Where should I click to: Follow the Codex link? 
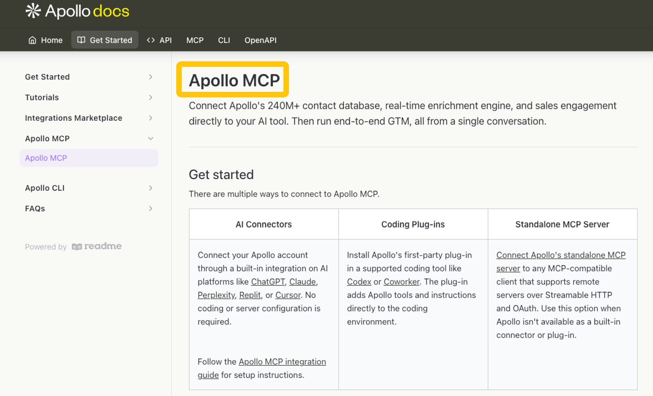coord(359,282)
